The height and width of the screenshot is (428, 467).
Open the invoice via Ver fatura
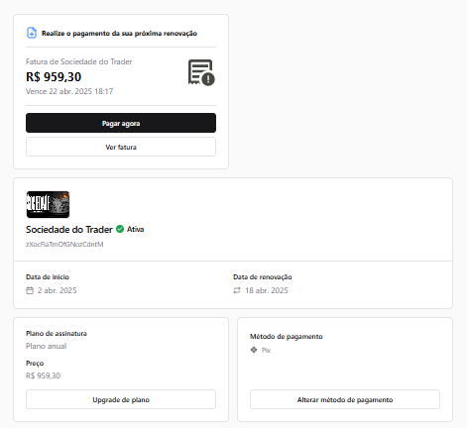(x=121, y=147)
